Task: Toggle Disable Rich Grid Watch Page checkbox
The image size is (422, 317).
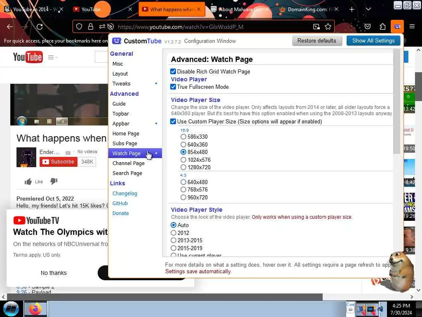Action: [x=173, y=71]
